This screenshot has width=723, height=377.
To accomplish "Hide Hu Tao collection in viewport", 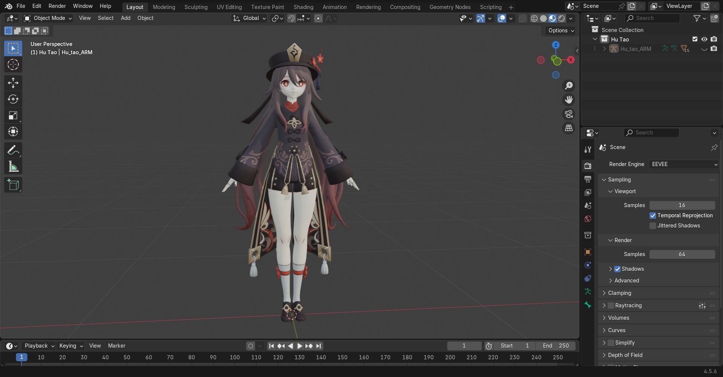I will coord(704,39).
